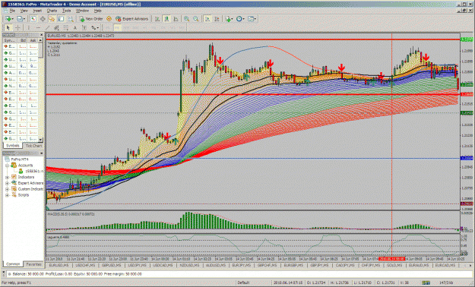Click the Default profile status field
The height and width of the screenshot is (287, 475).
point(243,282)
